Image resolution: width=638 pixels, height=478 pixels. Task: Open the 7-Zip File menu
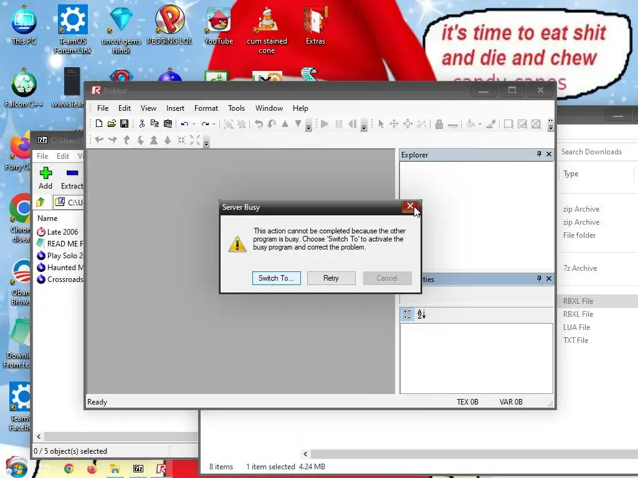point(42,156)
